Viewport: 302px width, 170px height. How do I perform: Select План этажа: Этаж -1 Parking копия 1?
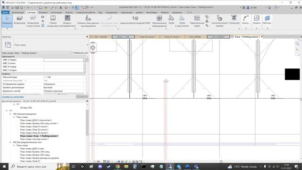pos(39,136)
